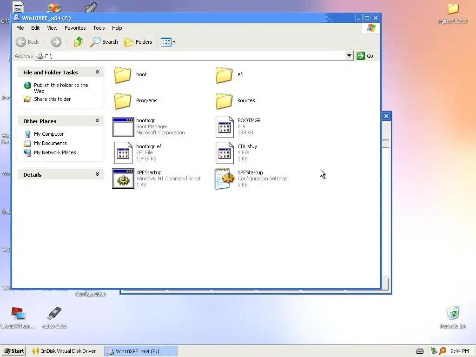Click the drive icon in the Address bar

pyautogui.click(x=40, y=56)
